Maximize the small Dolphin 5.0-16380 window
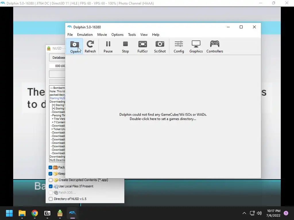 241,27
